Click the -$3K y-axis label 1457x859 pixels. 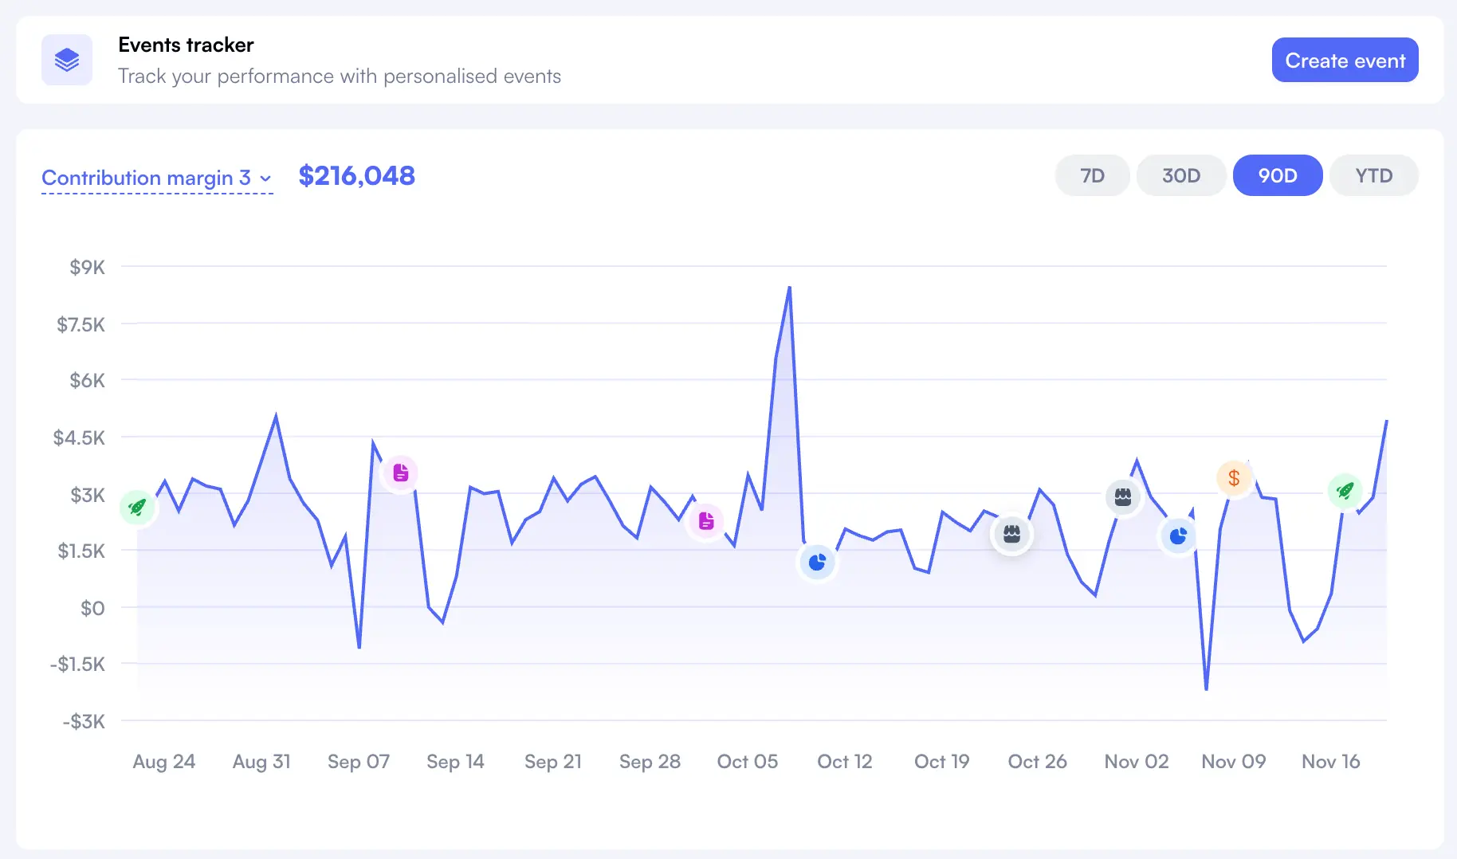point(84,721)
